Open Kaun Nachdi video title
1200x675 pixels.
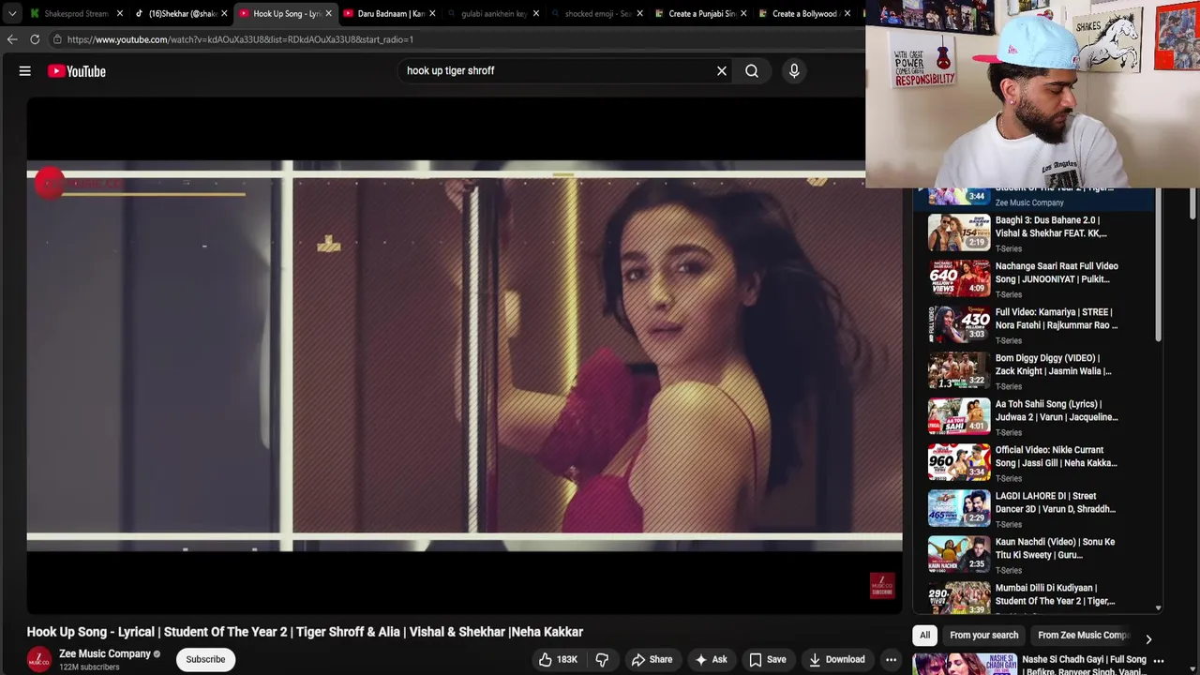coord(1056,548)
